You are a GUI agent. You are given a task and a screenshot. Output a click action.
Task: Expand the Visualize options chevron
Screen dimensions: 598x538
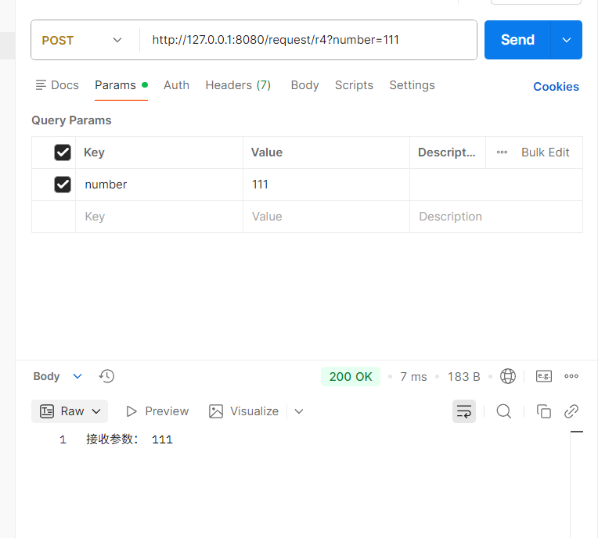[299, 411]
